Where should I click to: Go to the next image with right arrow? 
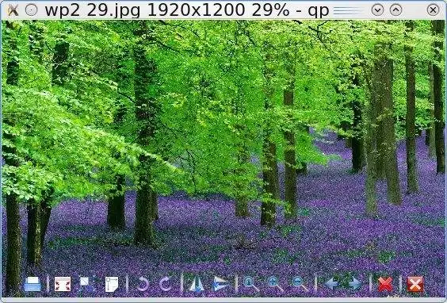tap(356, 284)
